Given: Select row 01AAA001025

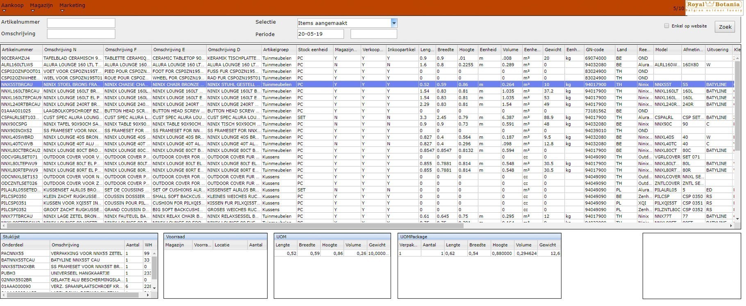Looking at the screenshot, I should tap(367, 111).
